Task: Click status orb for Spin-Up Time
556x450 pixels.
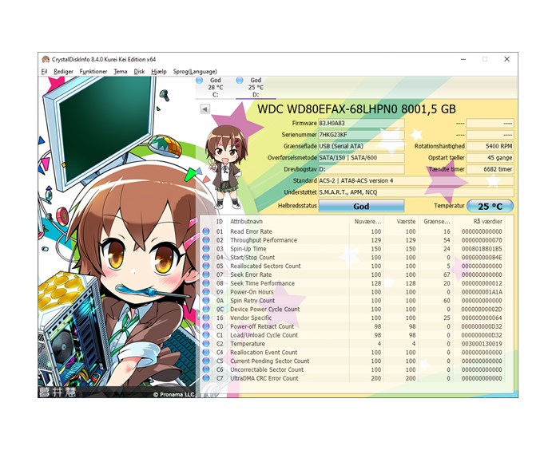Action: (206, 249)
